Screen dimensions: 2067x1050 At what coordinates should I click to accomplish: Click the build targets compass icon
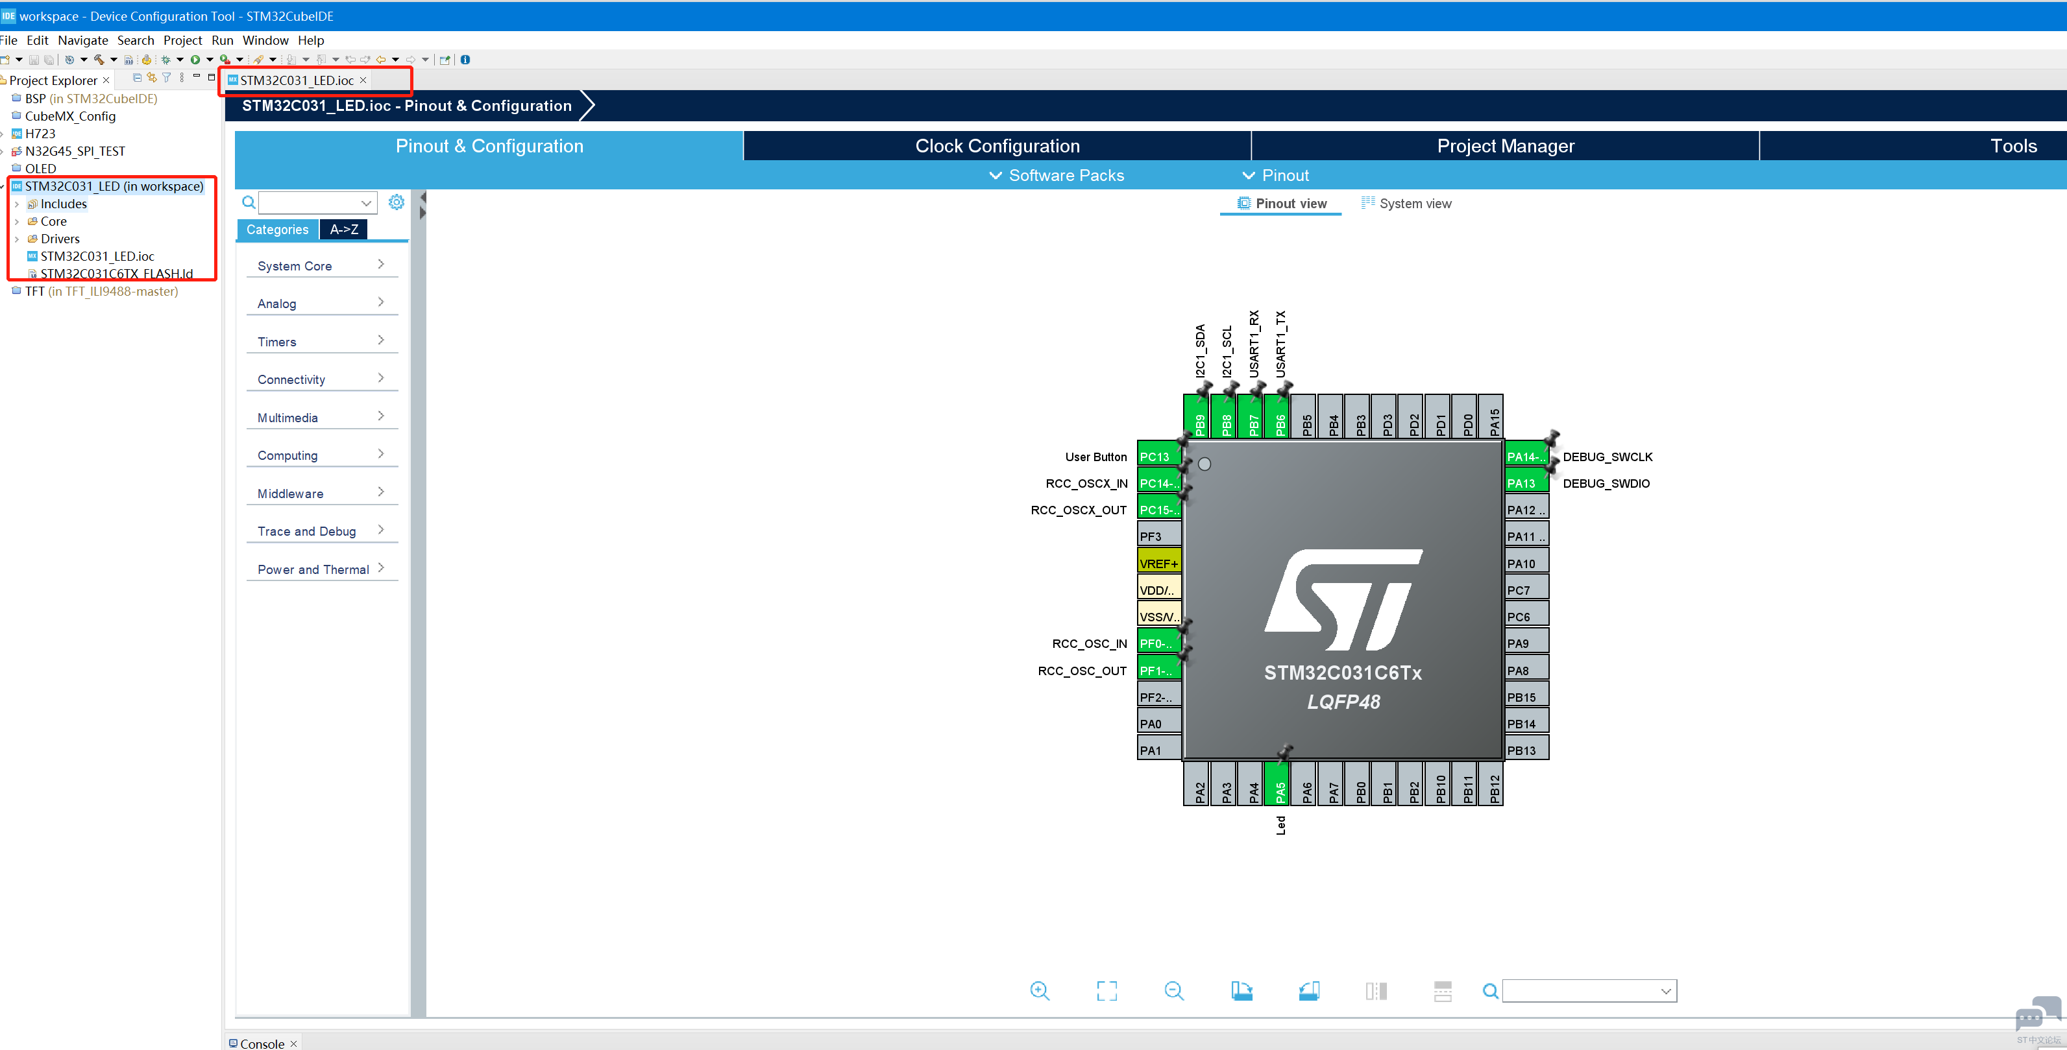[x=70, y=60]
